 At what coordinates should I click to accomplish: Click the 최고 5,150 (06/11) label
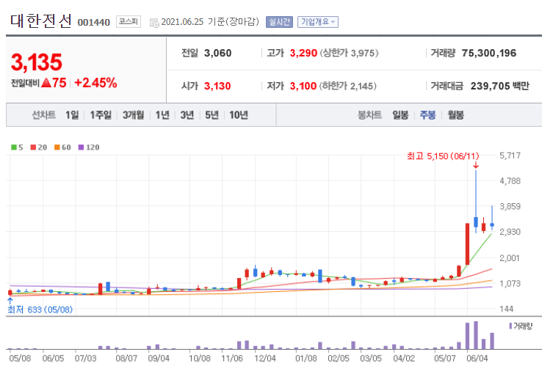point(443,156)
